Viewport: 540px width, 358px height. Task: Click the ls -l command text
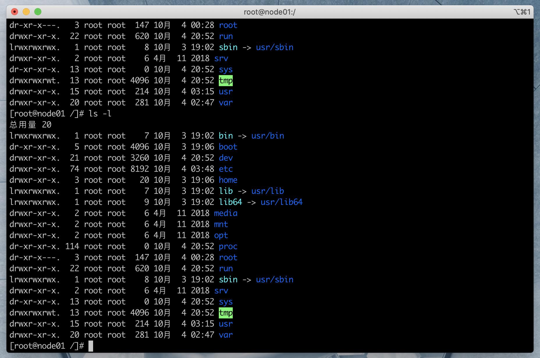coord(100,114)
